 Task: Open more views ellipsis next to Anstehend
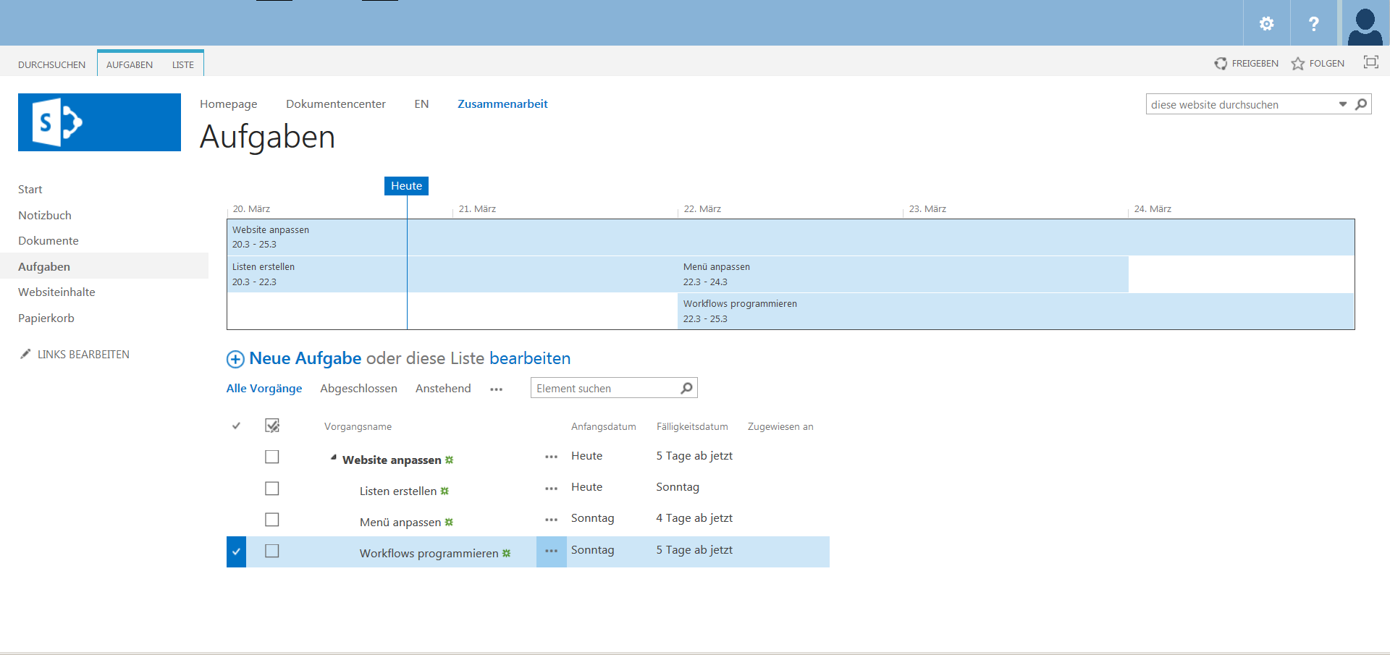(x=496, y=389)
